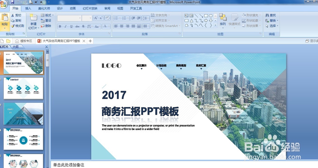
Task: Save the presentation via quick access toolbar
Action: pos(12,2)
